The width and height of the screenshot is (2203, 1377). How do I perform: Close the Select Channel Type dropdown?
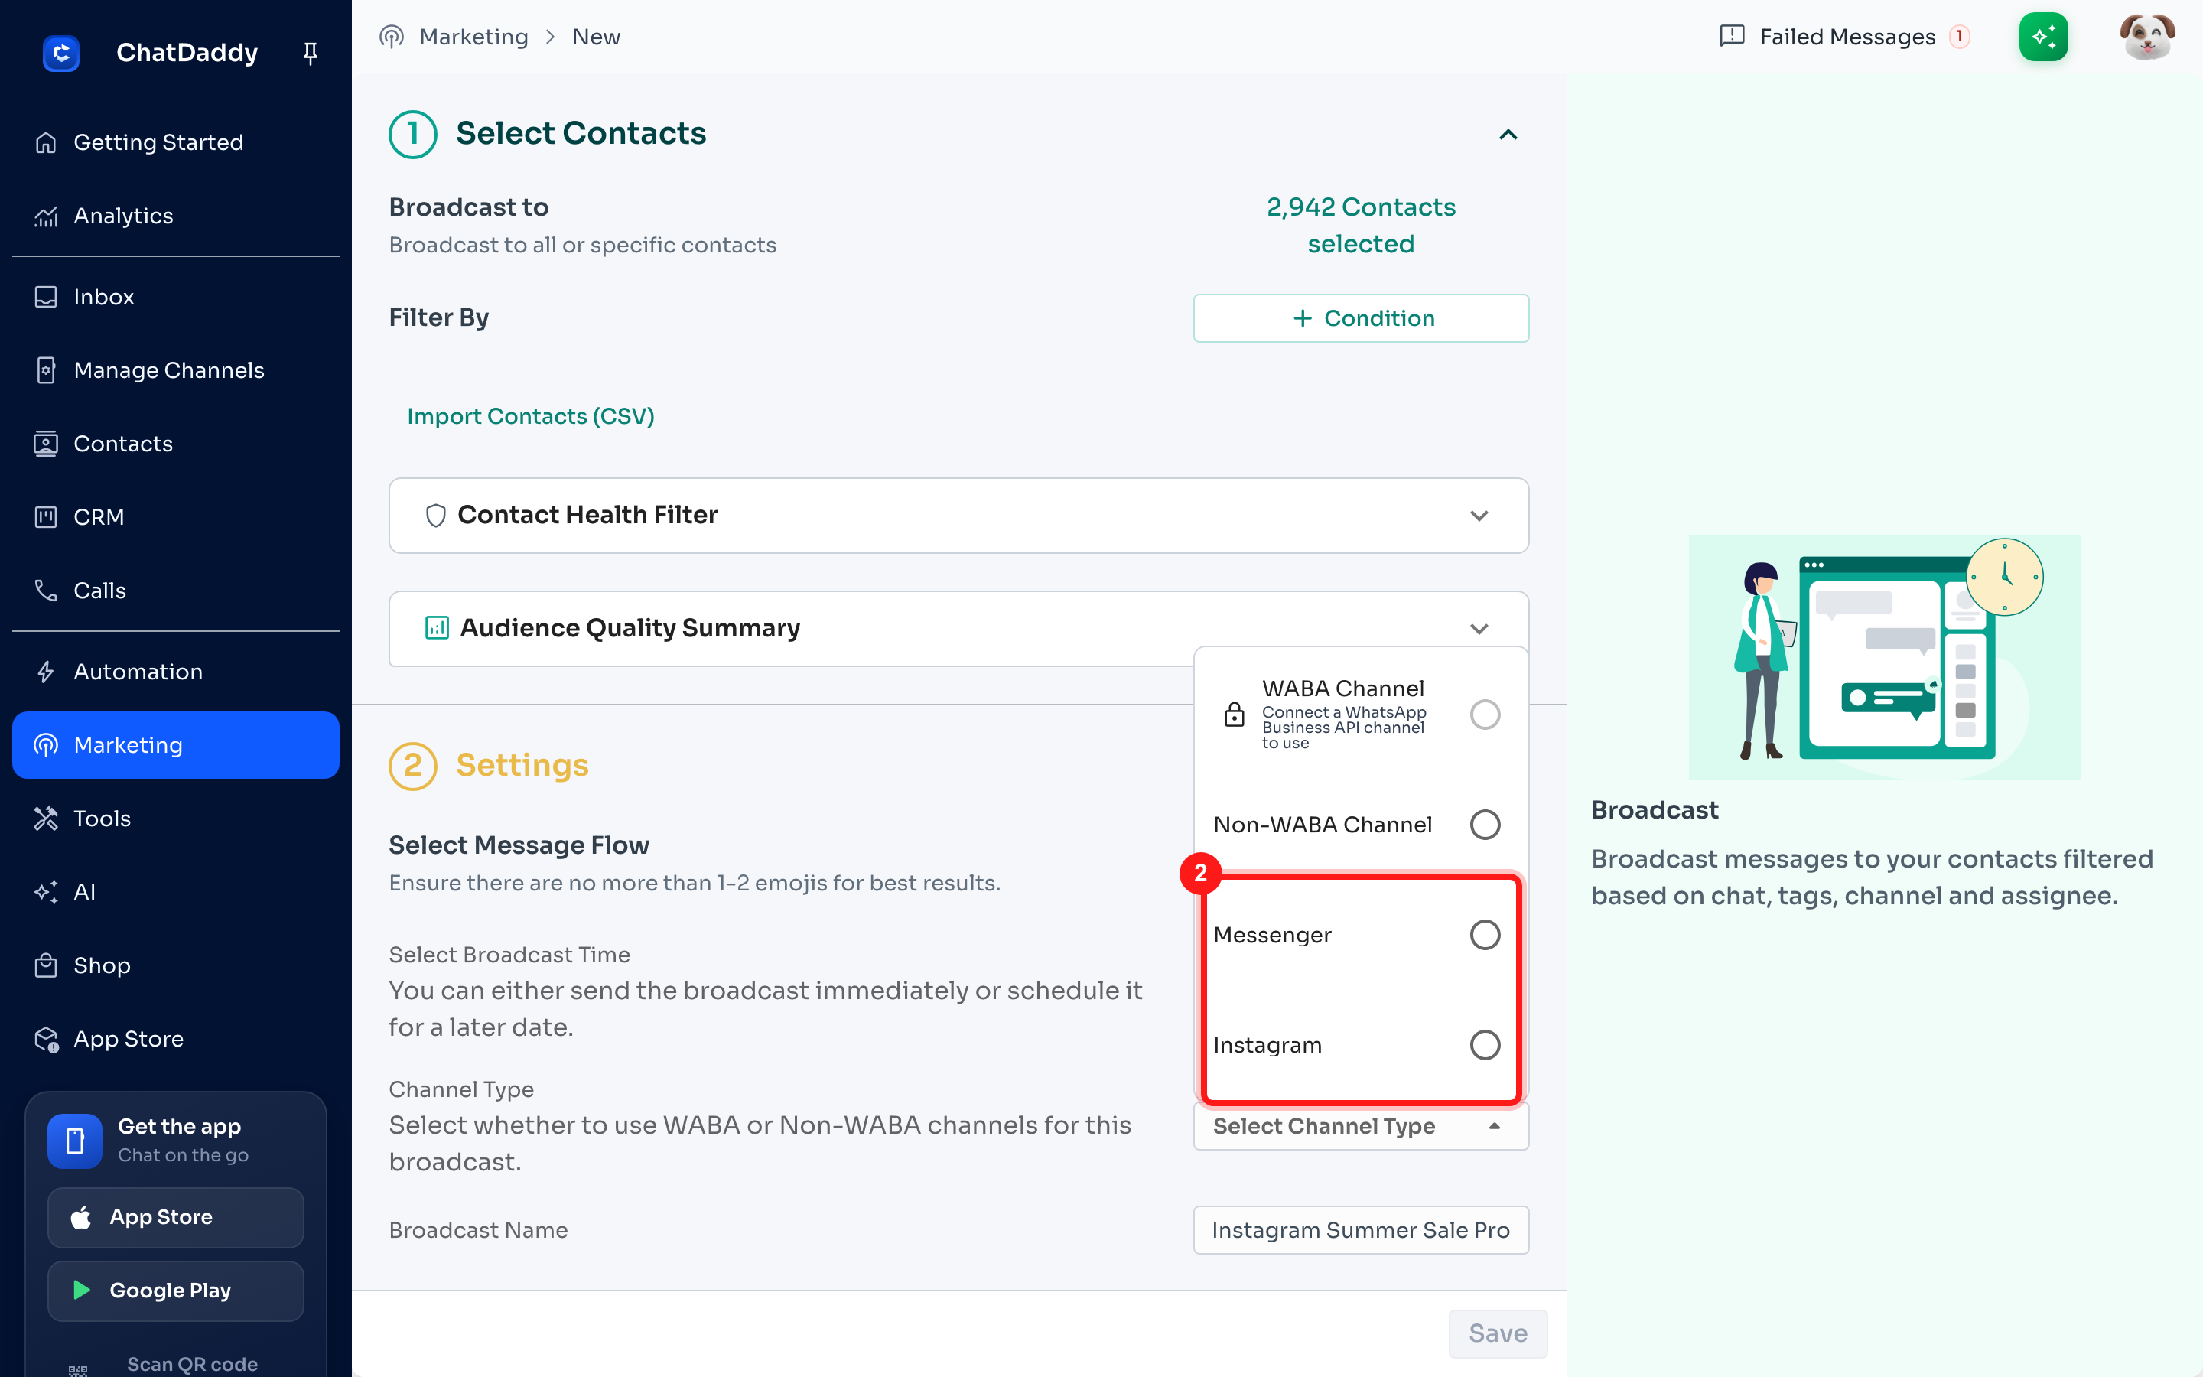click(x=1361, y=1127)
